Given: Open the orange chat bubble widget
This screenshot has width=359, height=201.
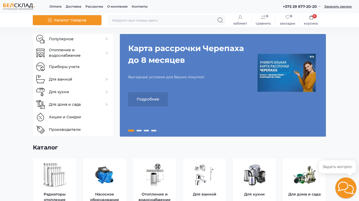Looking at the screenshot, I should click(346, 188).
